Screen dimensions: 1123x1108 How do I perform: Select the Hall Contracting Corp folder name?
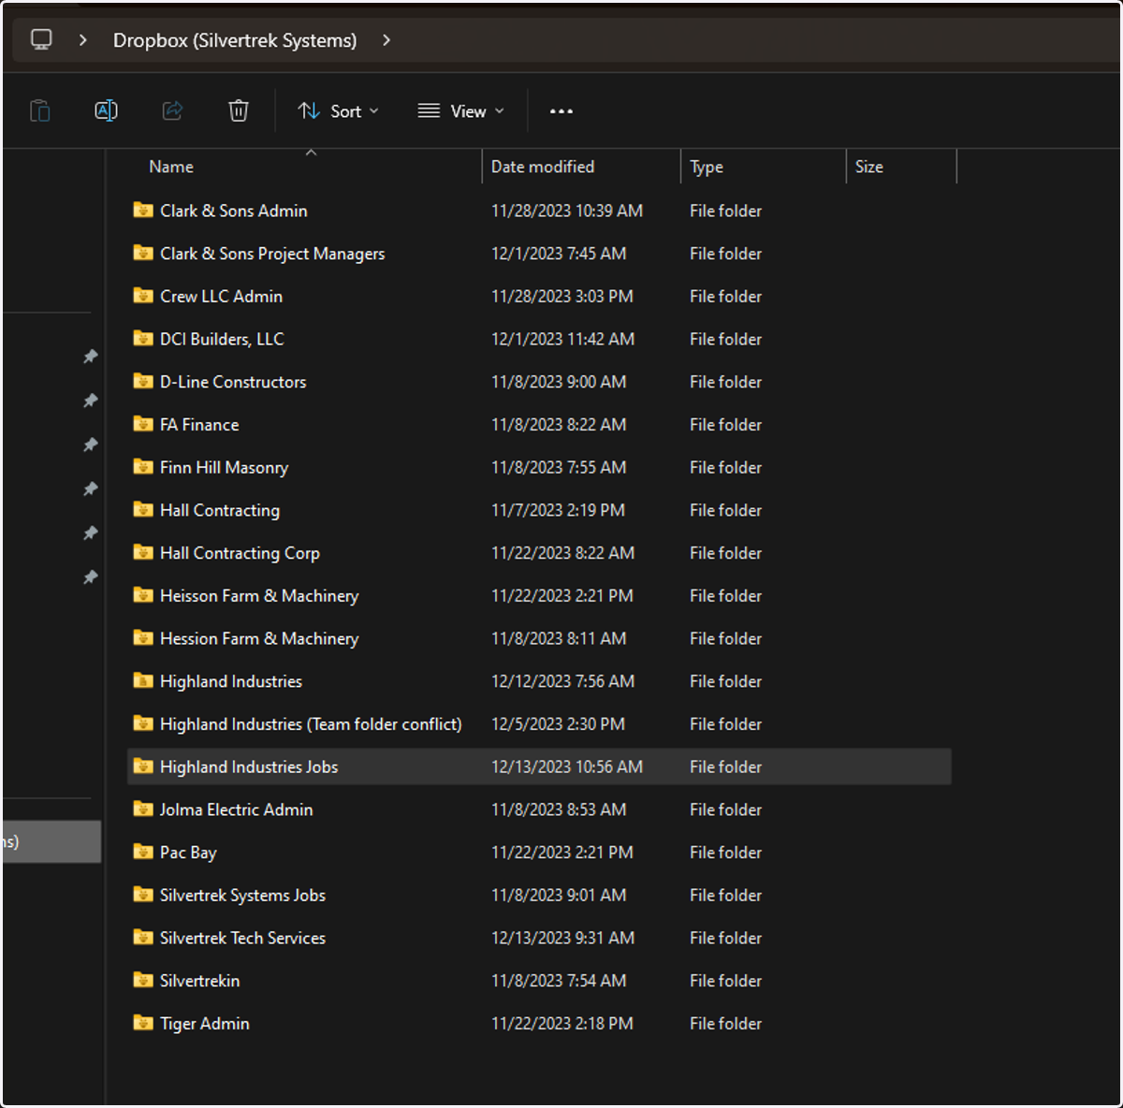pyautogui.click(x=240, y=553)
